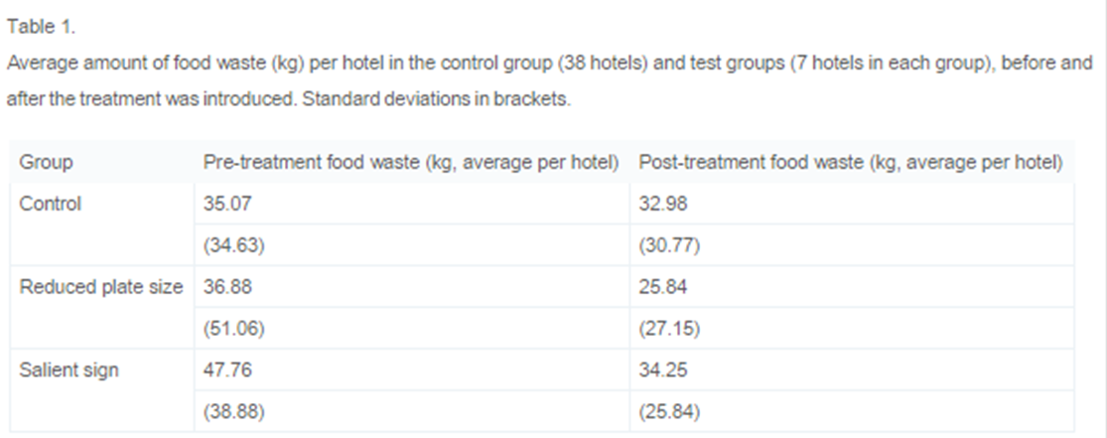Click the 25.84 post-treatment plate size value
The height and width of the screenshot is (438, 1107).
(x=662, y=287)
